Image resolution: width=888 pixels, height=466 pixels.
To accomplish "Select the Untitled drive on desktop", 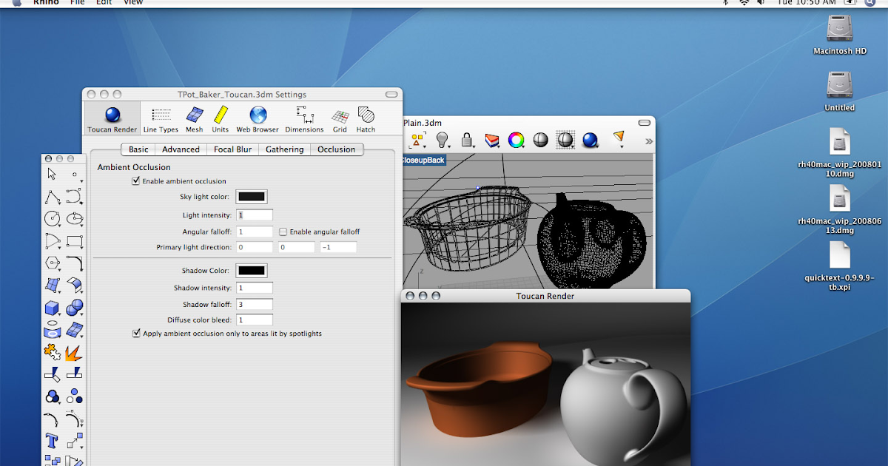I will pos(840,90).
